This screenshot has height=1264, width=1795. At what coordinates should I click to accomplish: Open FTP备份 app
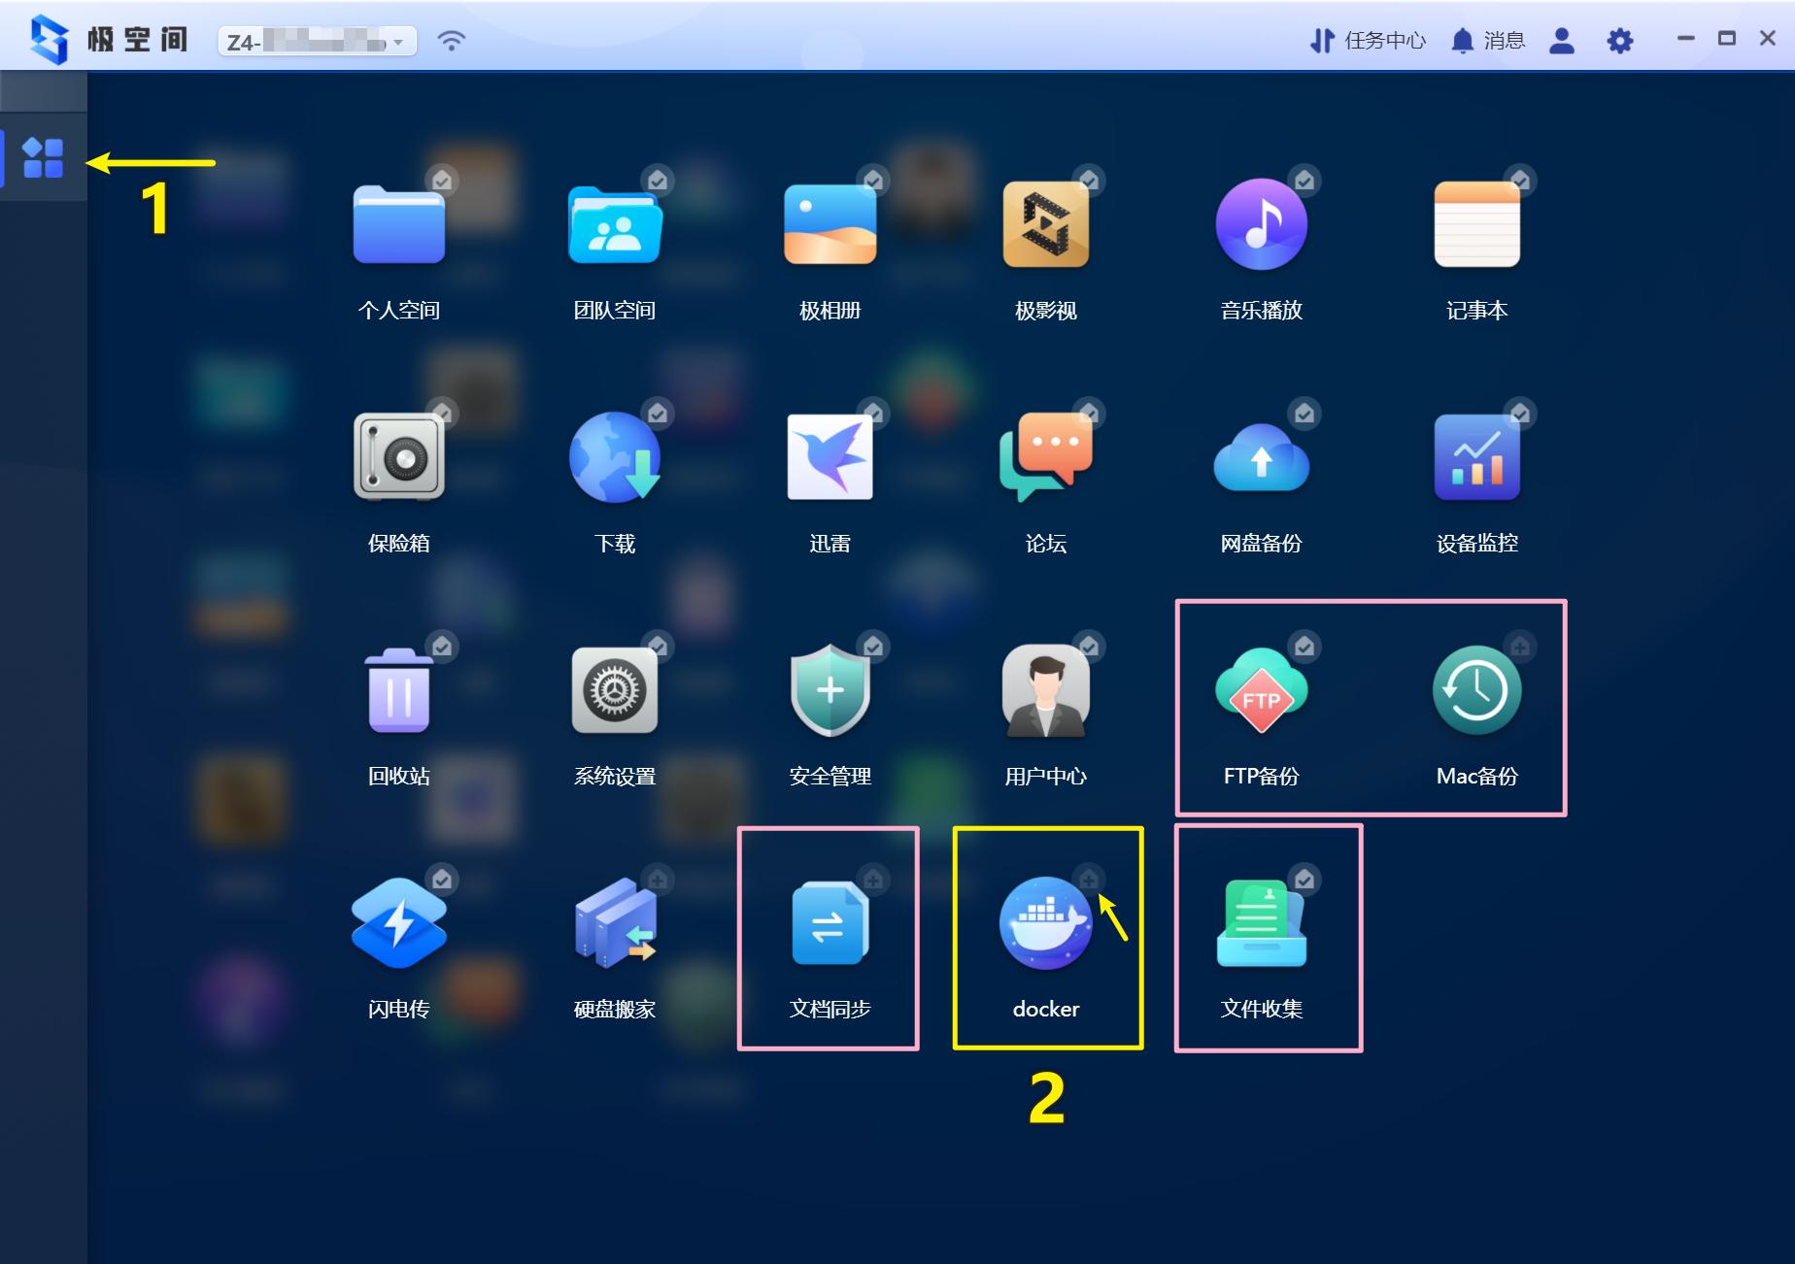(1261, 691)
